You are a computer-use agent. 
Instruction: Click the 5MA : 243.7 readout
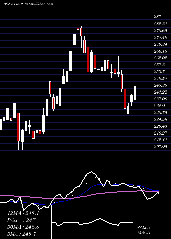(22, 234)
